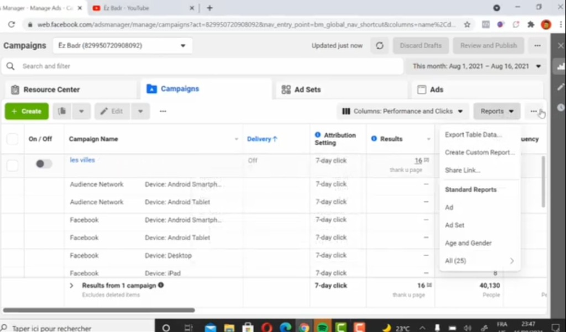Click the three-dot menu beside Reports
566x332 pixels.
[x=534, y=111]
